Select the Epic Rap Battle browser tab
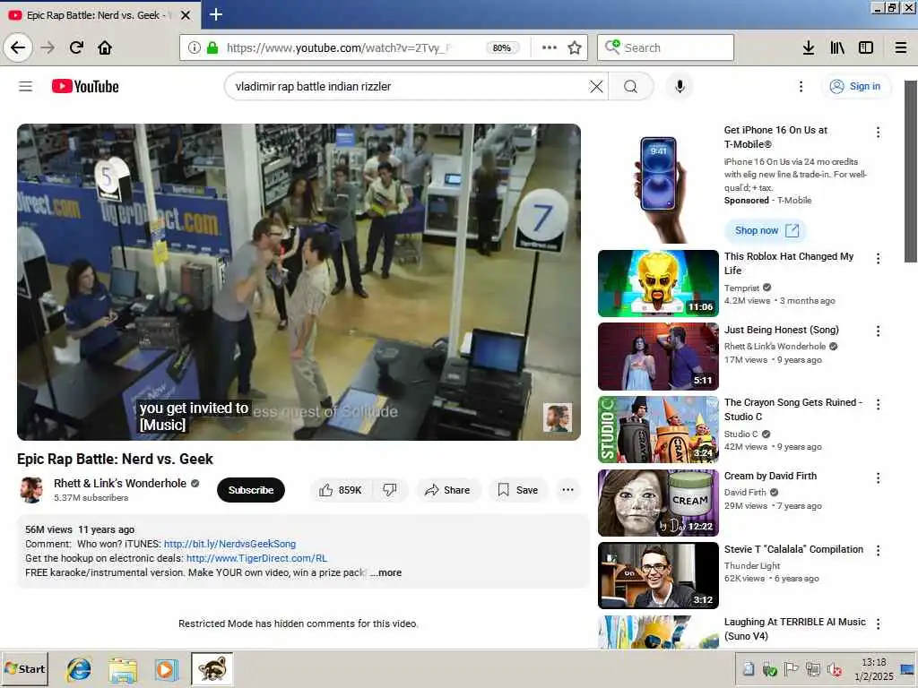The image size is (918, 688). (100, 15)
